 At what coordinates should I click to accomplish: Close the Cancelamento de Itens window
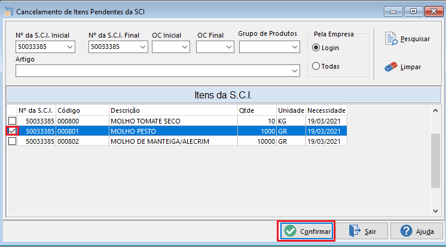pos(433,11)
